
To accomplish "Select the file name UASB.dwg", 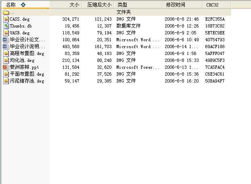I will [20, 33].
